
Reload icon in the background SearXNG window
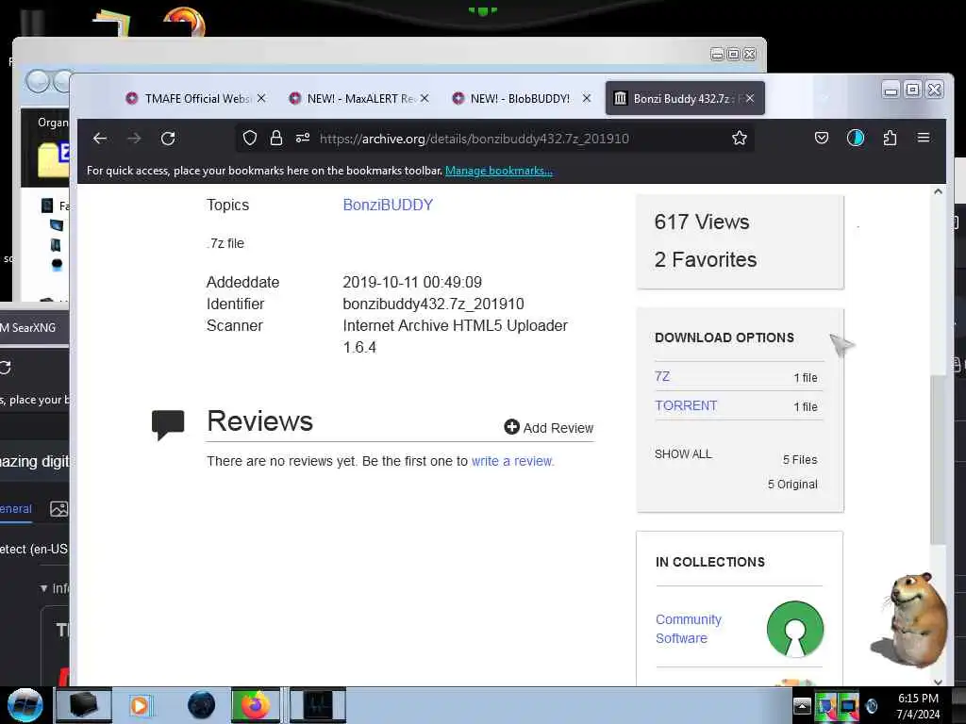point(6,368)
